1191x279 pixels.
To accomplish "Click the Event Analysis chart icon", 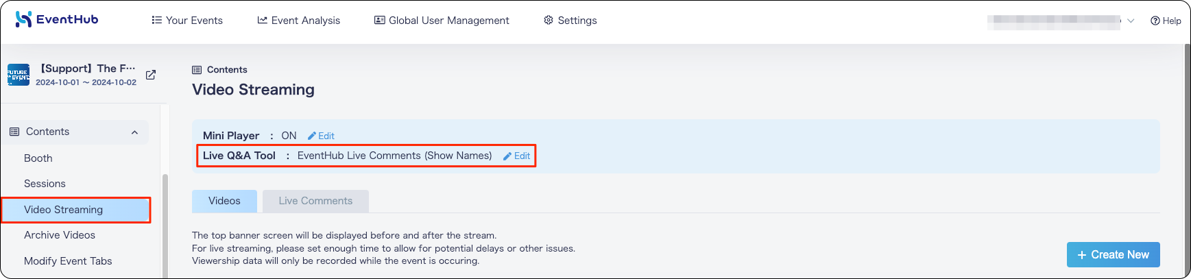I will point(262,20).
